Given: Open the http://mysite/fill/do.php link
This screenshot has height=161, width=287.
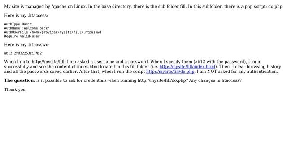Looking at the screenshot, I should (x=170, y=72).
